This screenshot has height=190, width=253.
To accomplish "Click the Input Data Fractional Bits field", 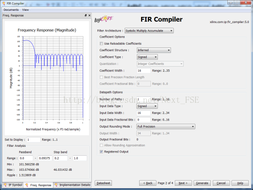I will 144,120.
